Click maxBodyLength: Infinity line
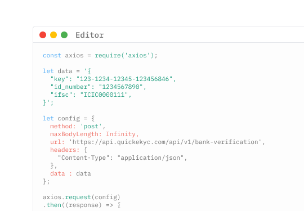Image resolution: width=304 pixels, height=211 pixels. click(95, 134)
